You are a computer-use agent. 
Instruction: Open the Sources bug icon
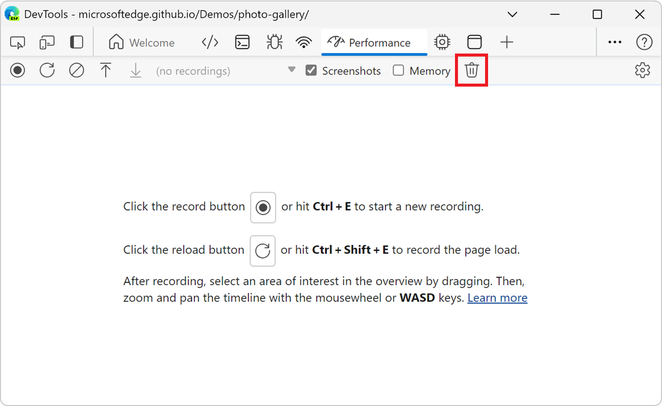pos(274,43)
